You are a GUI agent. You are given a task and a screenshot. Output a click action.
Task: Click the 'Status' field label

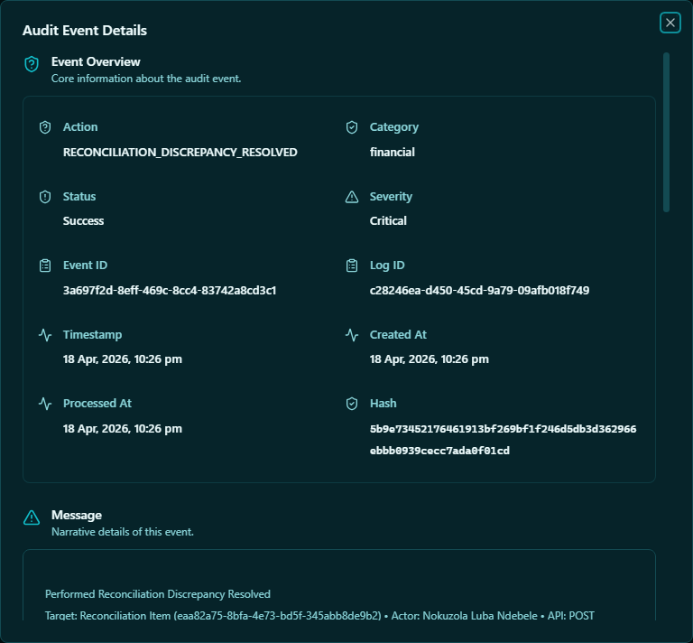point(79,196)
